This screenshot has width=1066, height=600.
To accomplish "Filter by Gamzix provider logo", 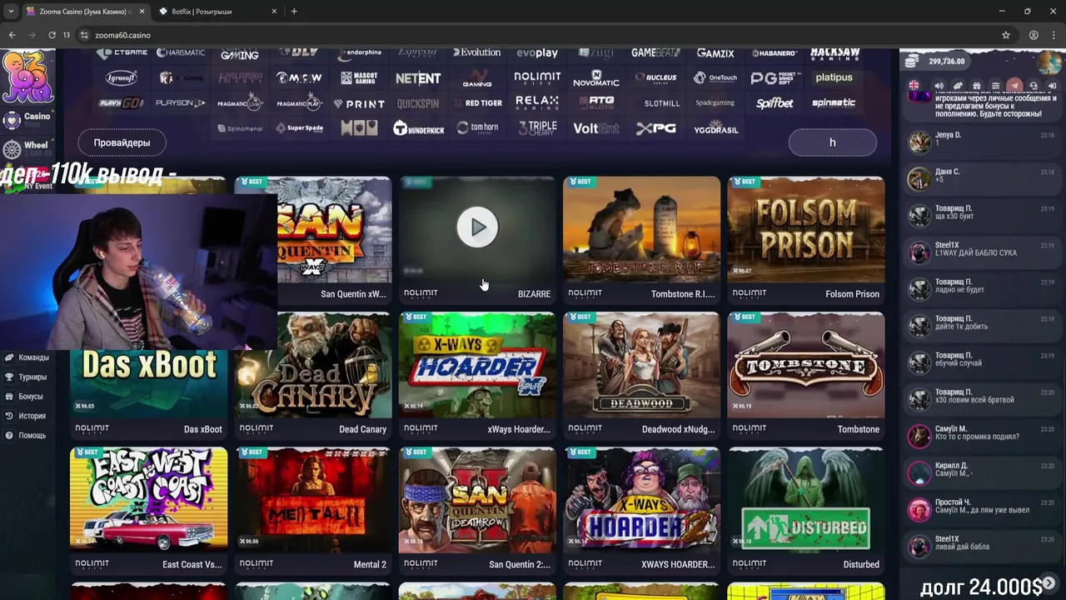I will point(715,52).
